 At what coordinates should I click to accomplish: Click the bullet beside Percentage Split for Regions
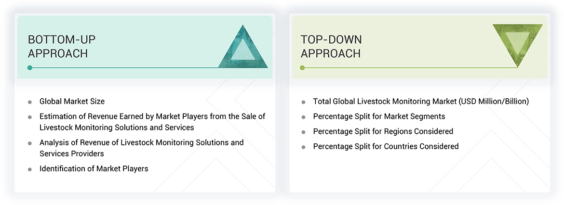(303, 132)
